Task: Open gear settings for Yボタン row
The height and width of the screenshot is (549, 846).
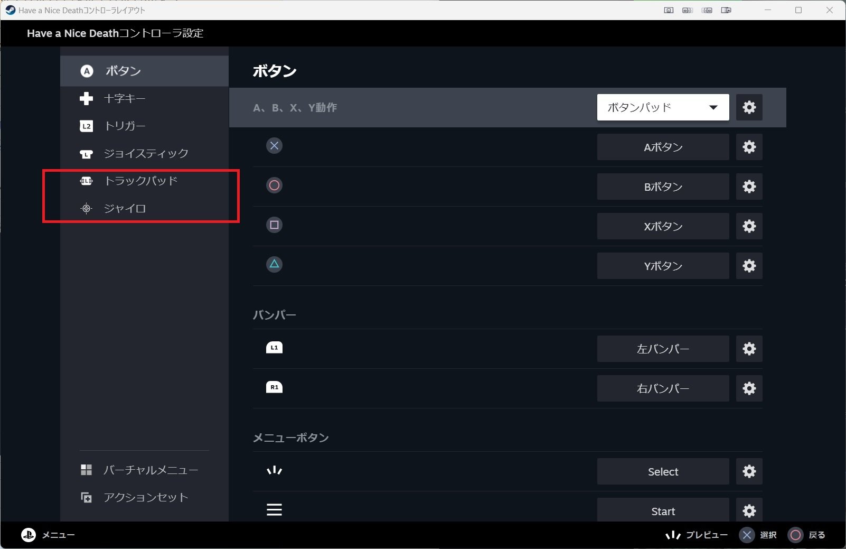Action: tap(749, 266)
